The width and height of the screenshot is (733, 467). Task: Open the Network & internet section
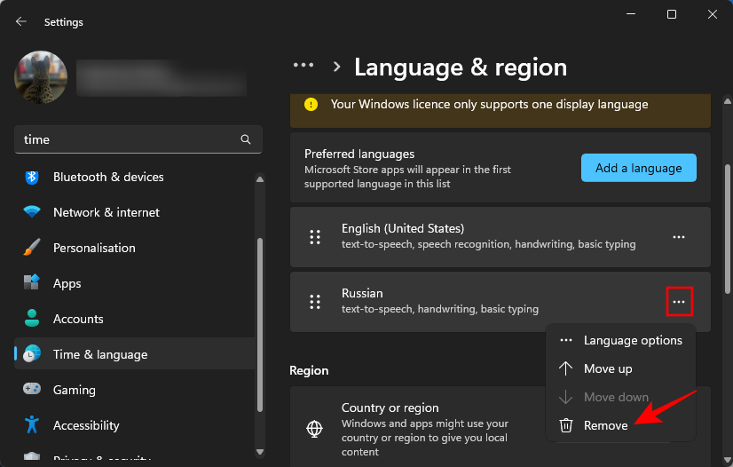[106, 212]
